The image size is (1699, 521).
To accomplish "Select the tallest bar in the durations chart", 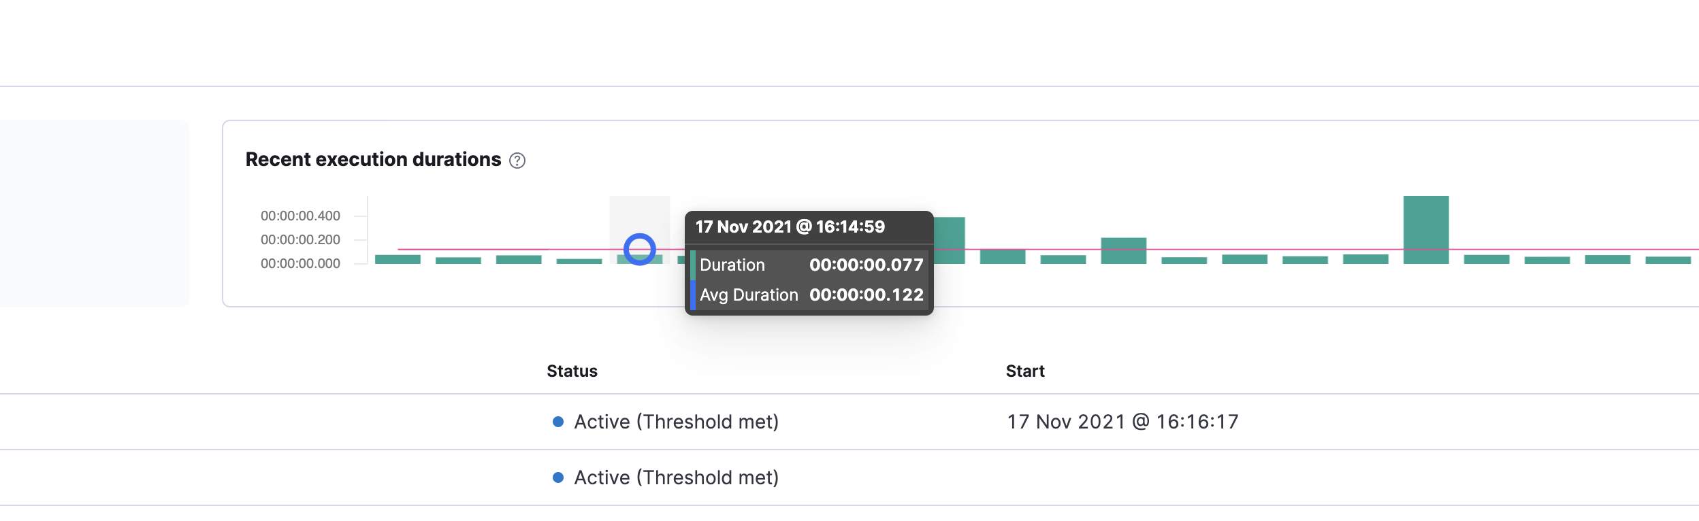I will [1425, 230].
